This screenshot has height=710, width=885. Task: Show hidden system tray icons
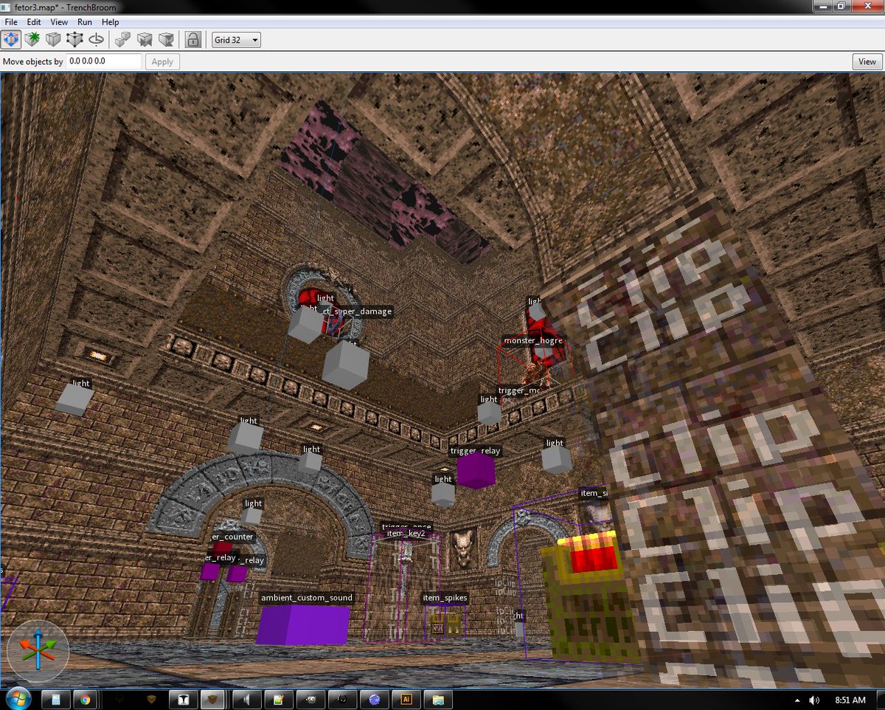(x=797, y=700)
